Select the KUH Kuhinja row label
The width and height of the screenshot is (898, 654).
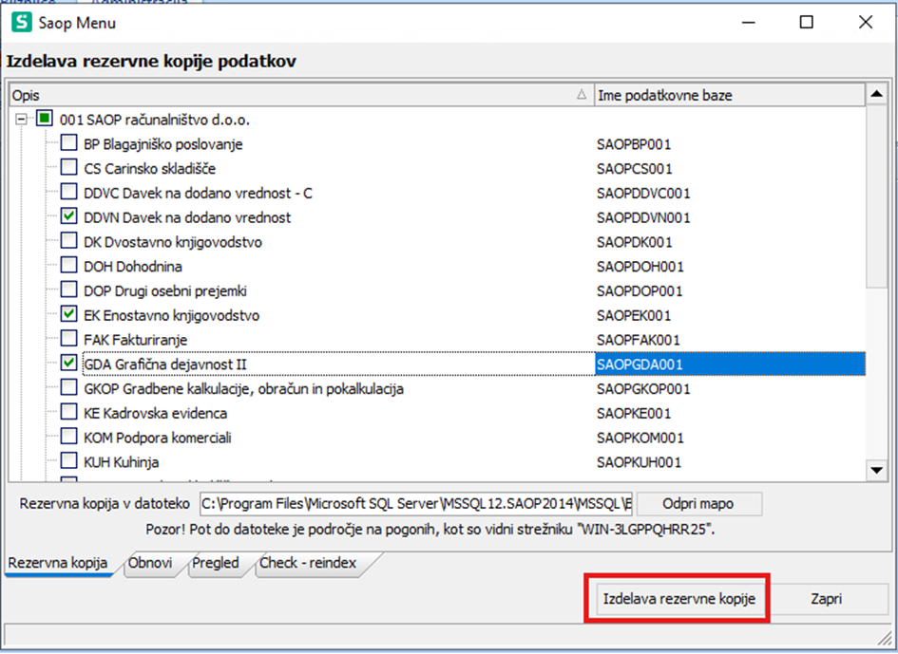point(122,462)
